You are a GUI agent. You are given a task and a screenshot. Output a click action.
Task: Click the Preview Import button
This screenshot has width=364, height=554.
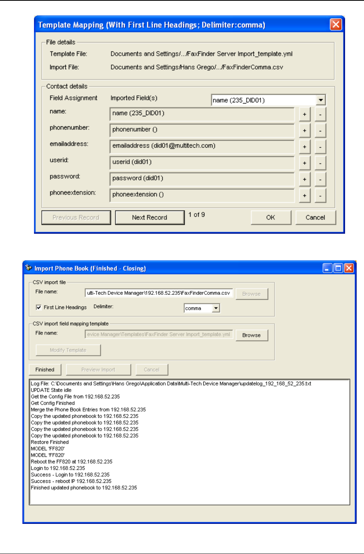point(98,370)
